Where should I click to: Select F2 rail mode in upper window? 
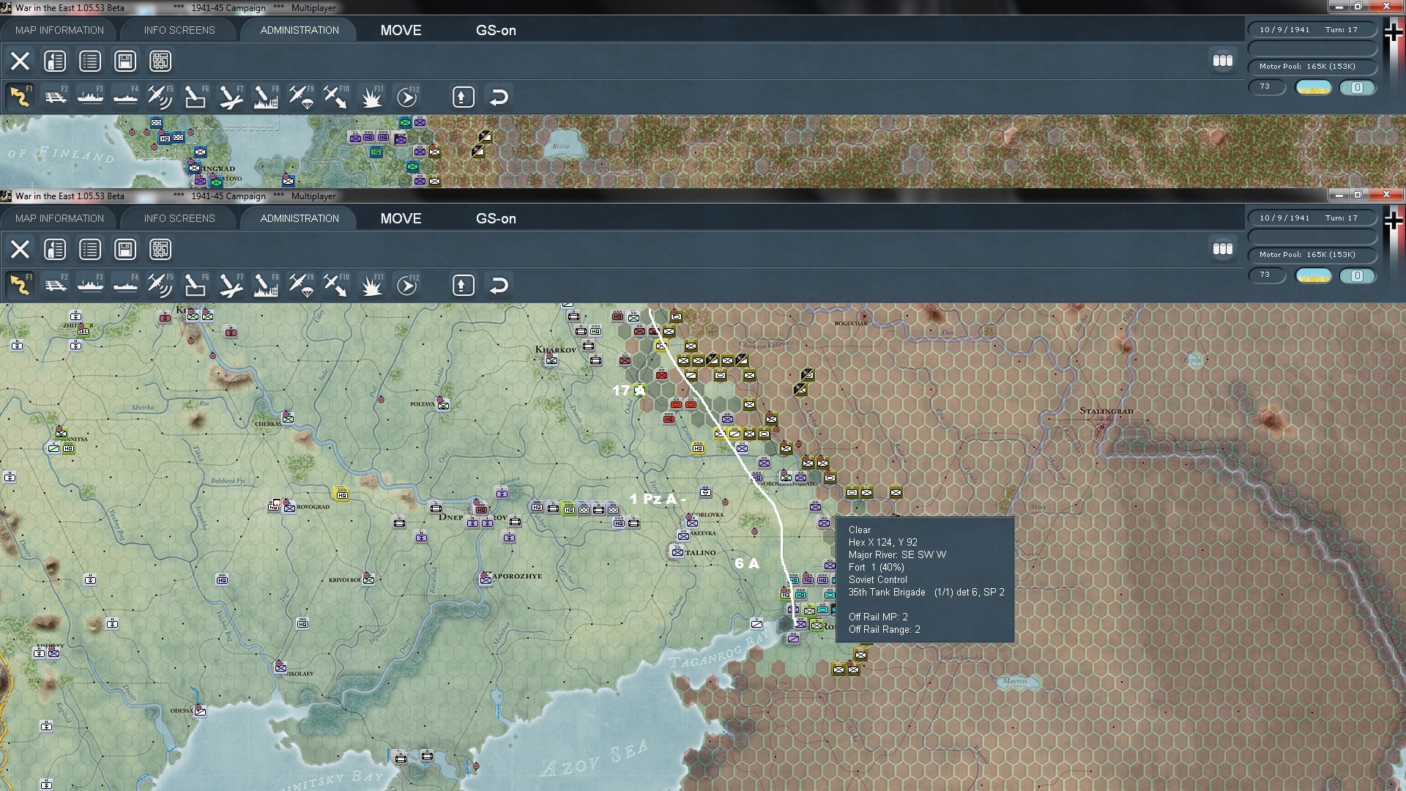click(55, 97)
